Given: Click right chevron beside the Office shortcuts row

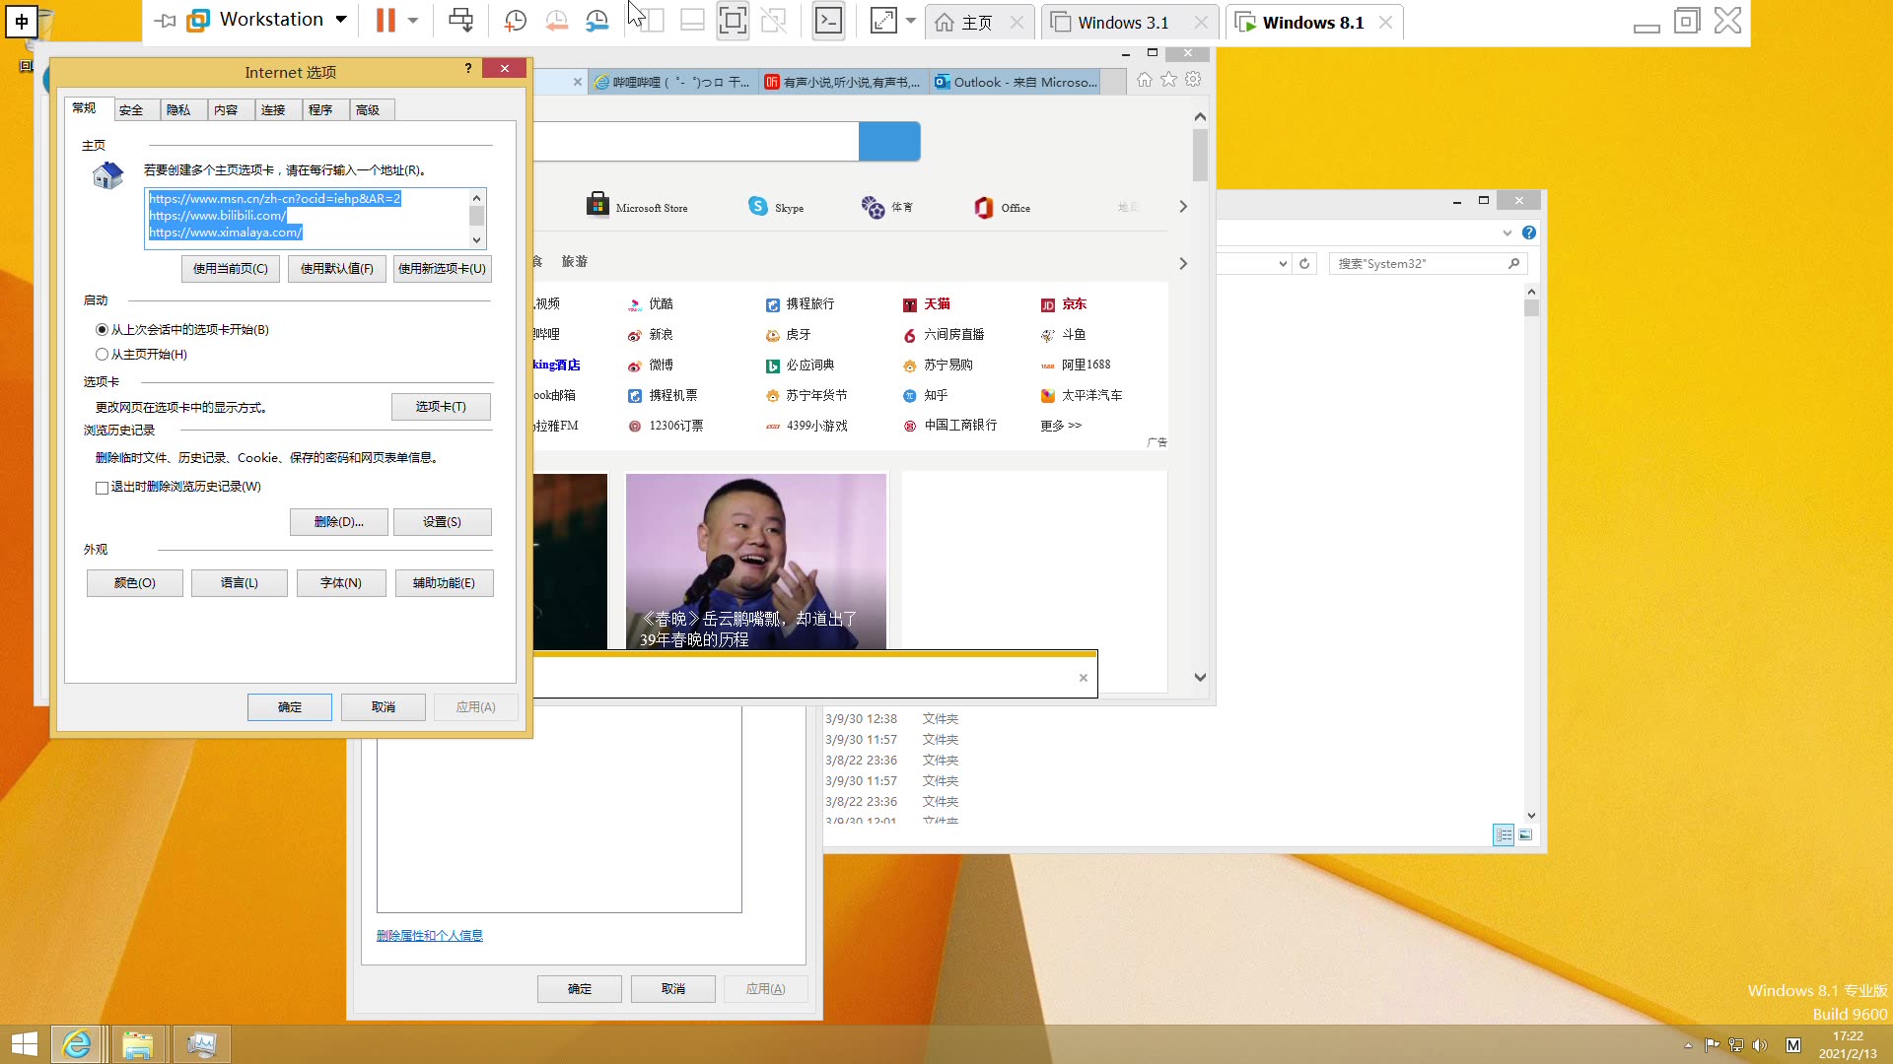Looking at the screenshot, I should pos(1183,207).
